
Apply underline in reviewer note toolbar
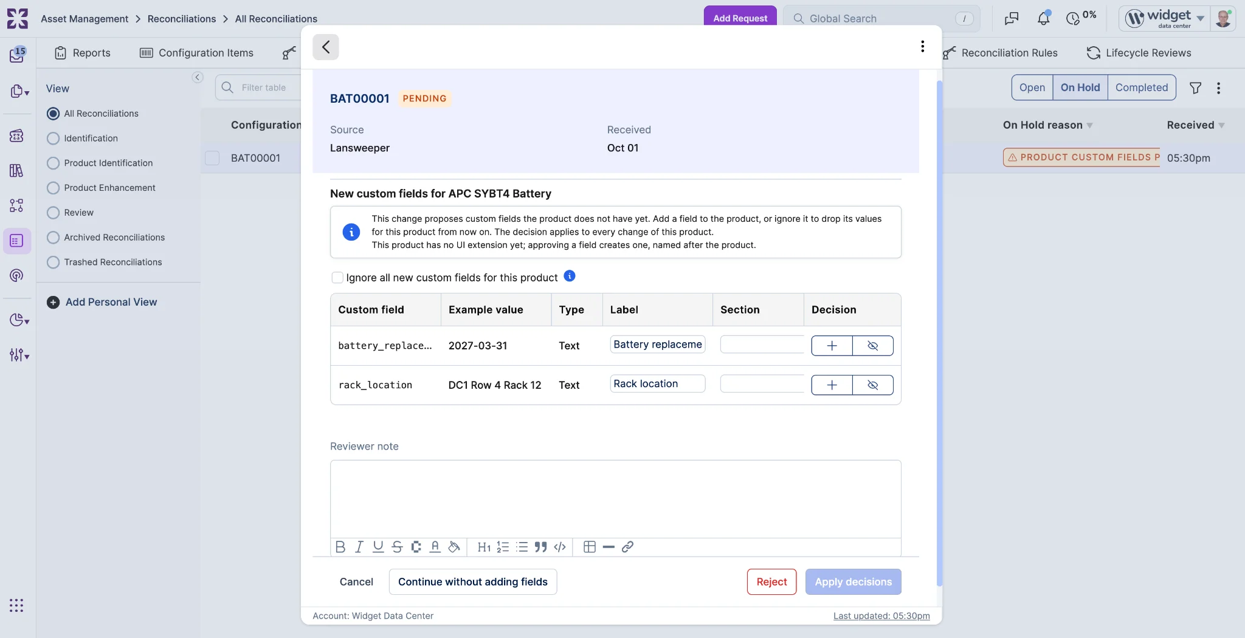pyautogui.click(x=378, y=547)
